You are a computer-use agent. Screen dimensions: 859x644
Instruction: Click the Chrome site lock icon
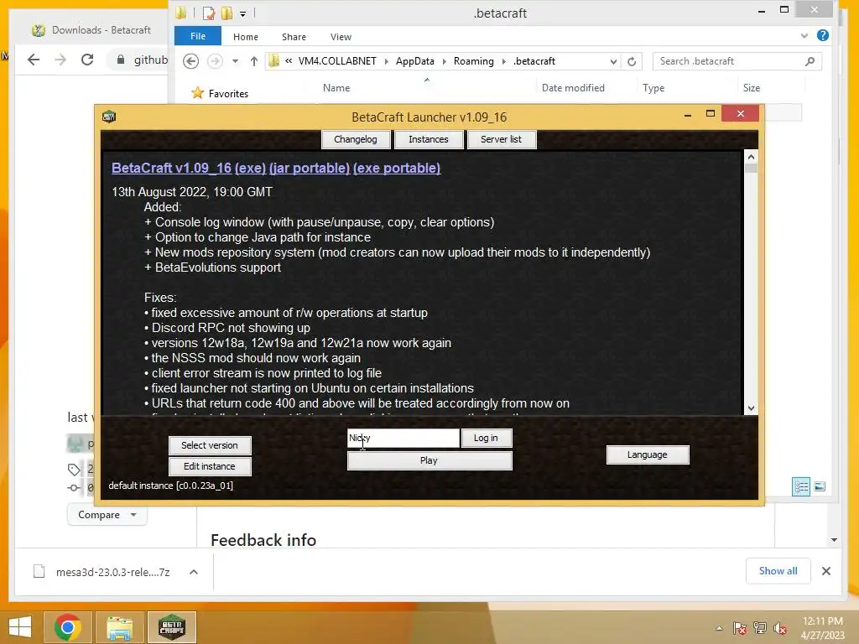pos(121,60)
